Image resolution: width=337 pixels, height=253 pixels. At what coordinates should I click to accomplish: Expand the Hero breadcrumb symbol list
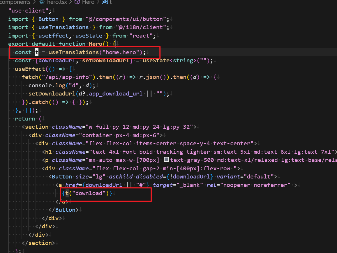pos(88,2)
